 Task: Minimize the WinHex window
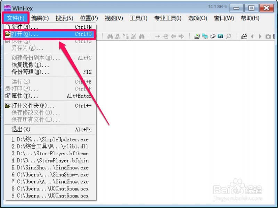(236, 8)
